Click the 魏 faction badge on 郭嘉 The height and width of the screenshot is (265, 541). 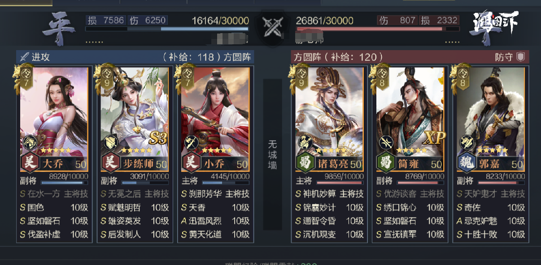coord(466,163)
